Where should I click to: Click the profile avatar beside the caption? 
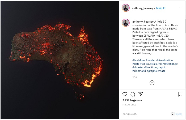(126, 23)
